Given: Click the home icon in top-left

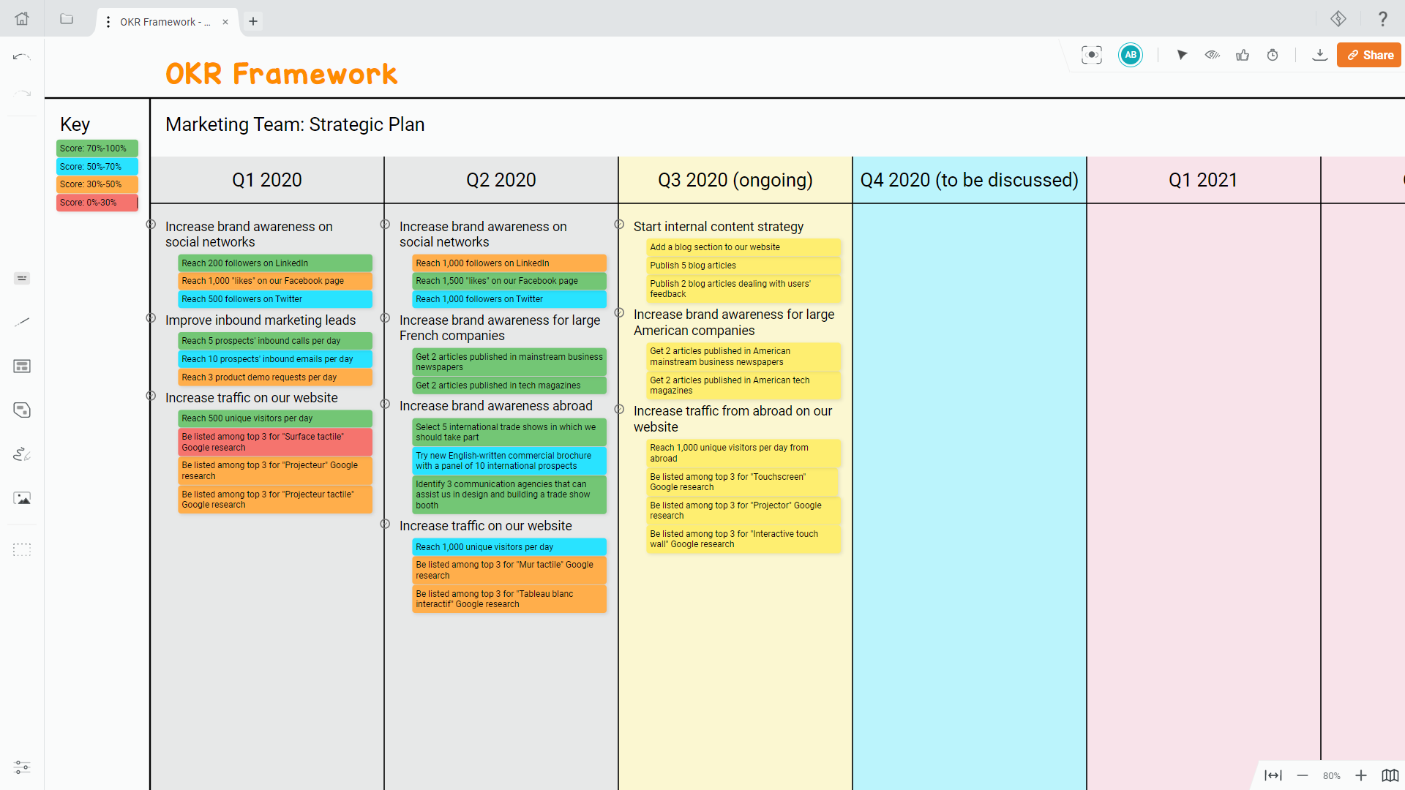Looking at the screenshot, I should pyautogui.click(x=21, y=18).
